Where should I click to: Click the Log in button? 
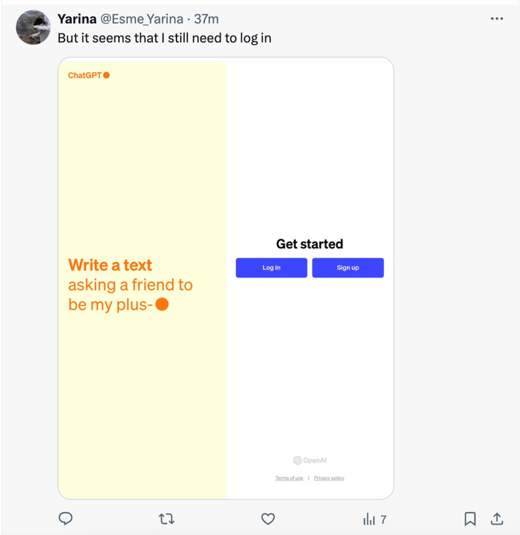click(271, 268)
